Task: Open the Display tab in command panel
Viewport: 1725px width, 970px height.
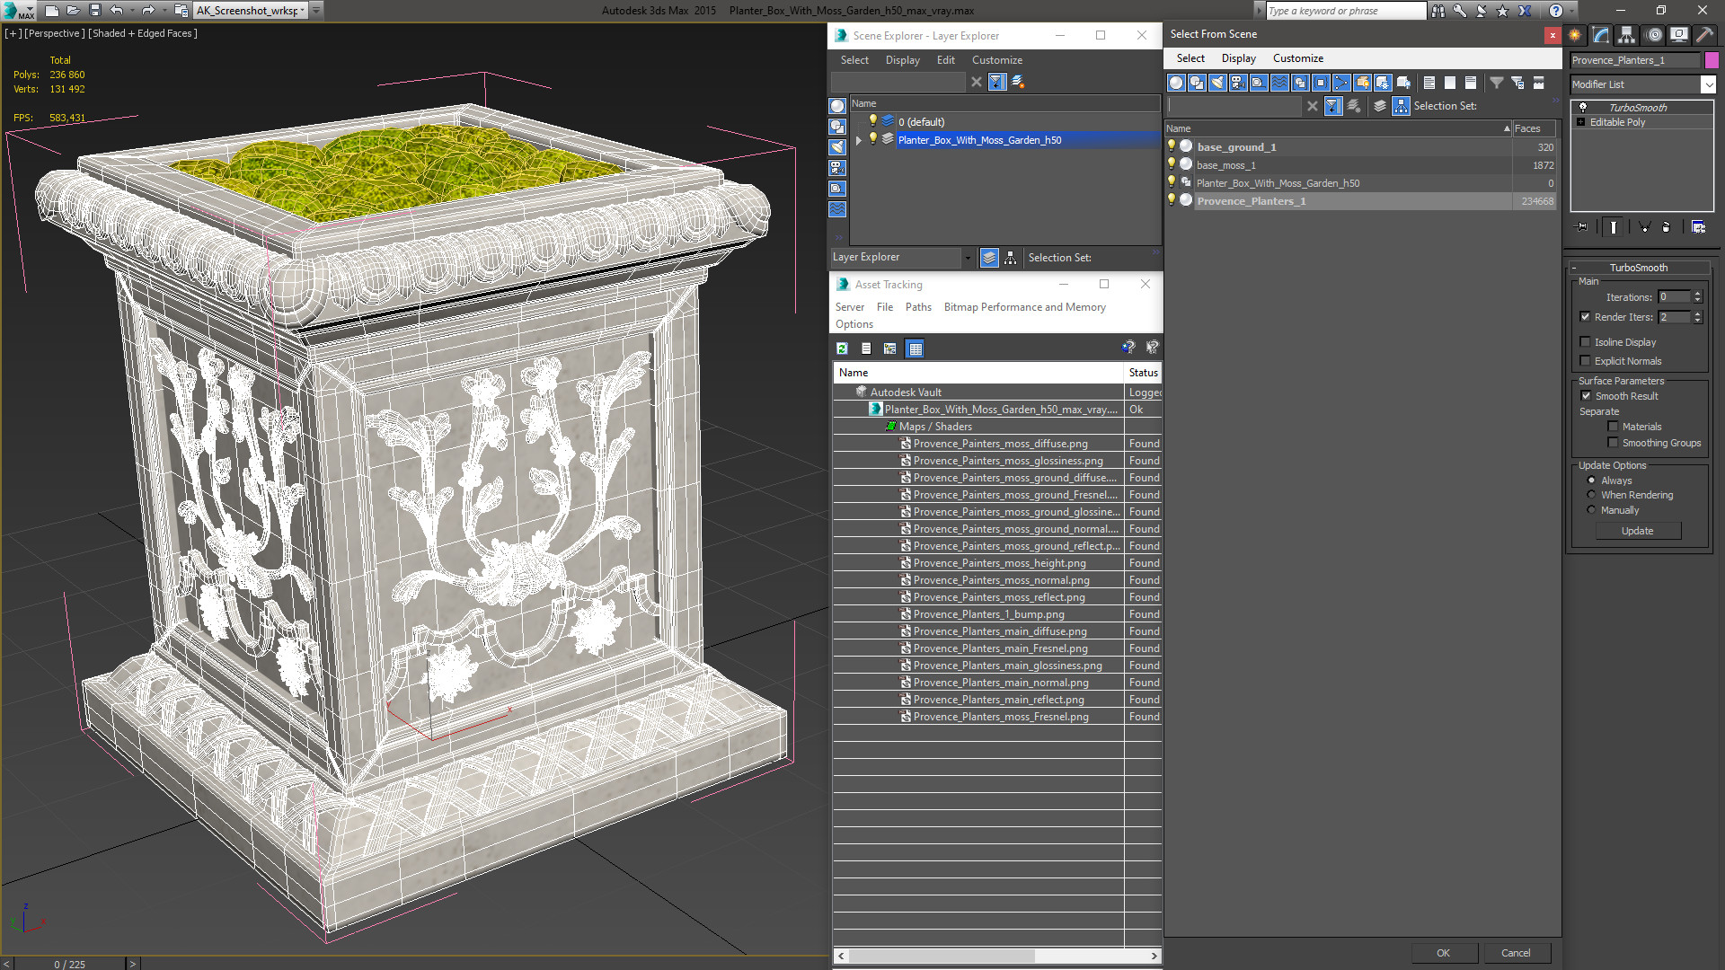Action: 1679,35
